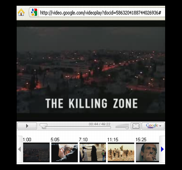The height and width of the screenshot is (170, 182).
Task: Jump to the 7:10 women walking thumbnail
Action: click(93, 152)
